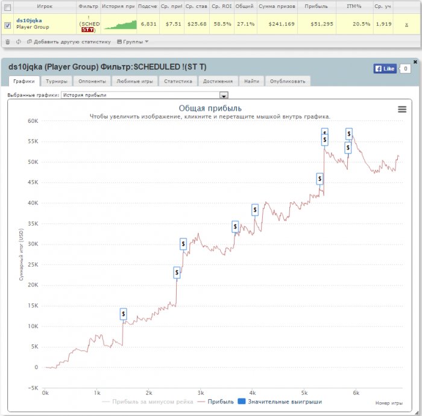Viewport: 422px width, 416px height.
Task: Remove the ds10jqka row with the x
Action: (x=406, y=25)
